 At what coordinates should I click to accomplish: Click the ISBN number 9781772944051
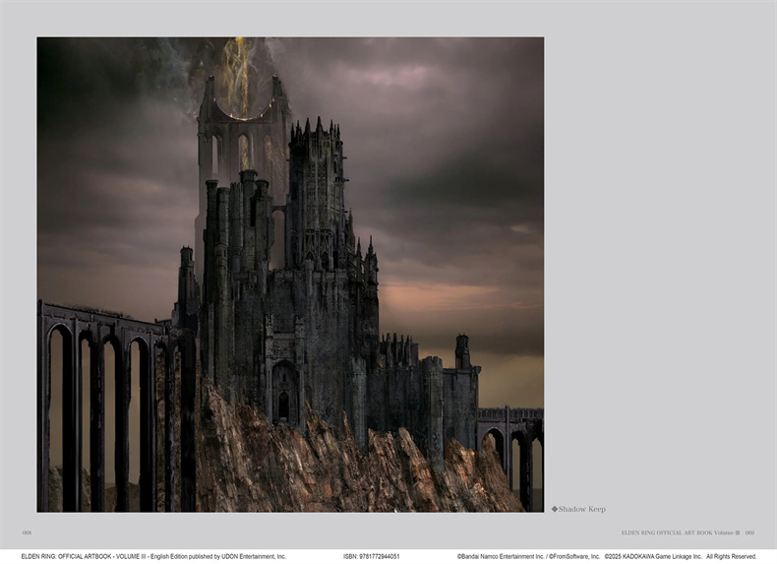point(379,556)
